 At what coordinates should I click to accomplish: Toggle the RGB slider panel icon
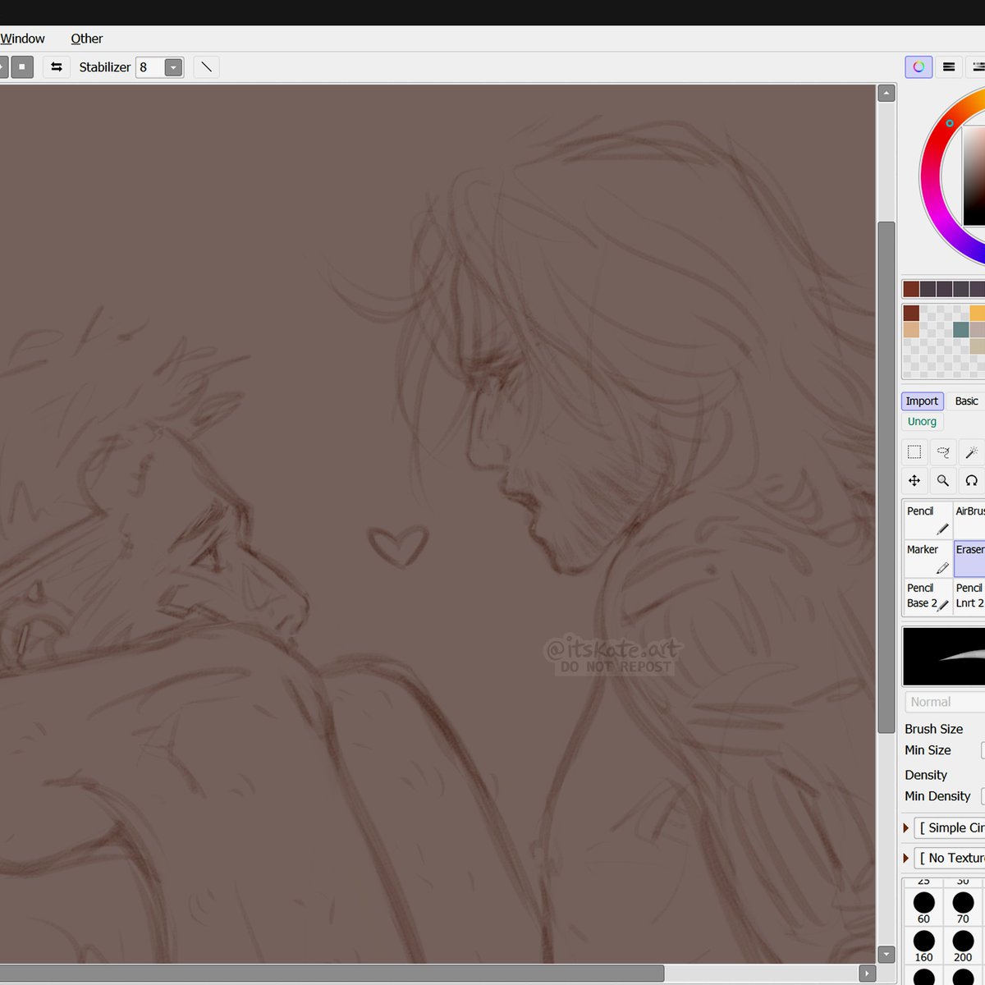pyautogui.click(x=949, y=67)
